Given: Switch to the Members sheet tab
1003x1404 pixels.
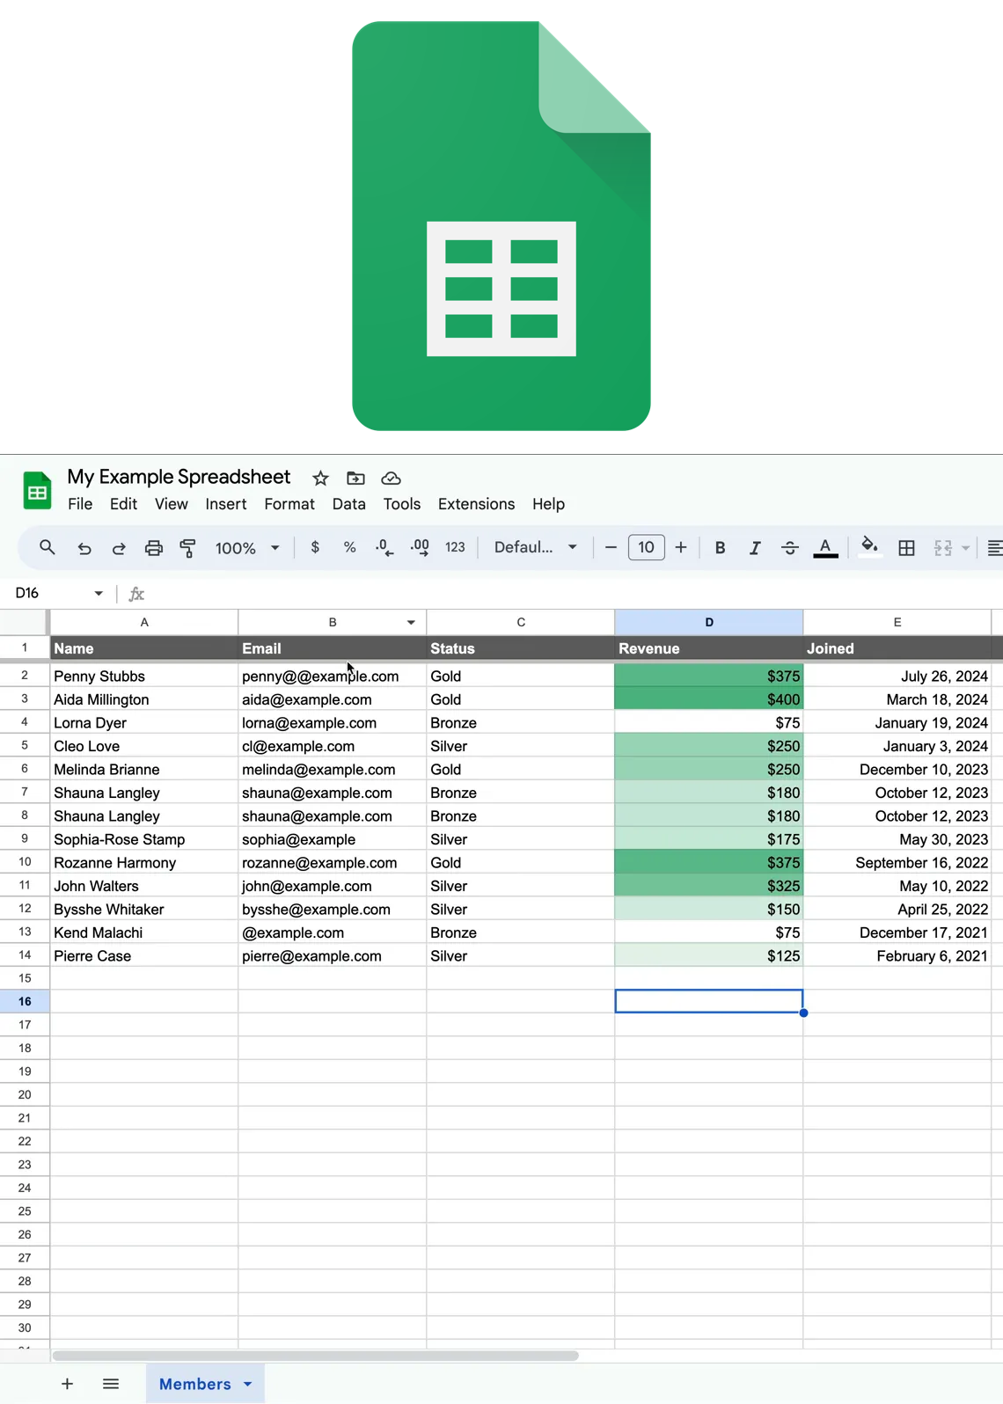Looking at the screenshot, I should coord(195,1384).
